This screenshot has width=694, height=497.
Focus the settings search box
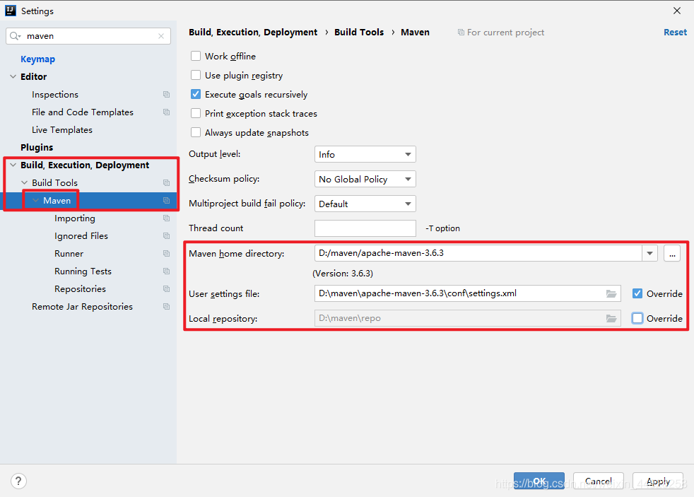click(88, 36)
